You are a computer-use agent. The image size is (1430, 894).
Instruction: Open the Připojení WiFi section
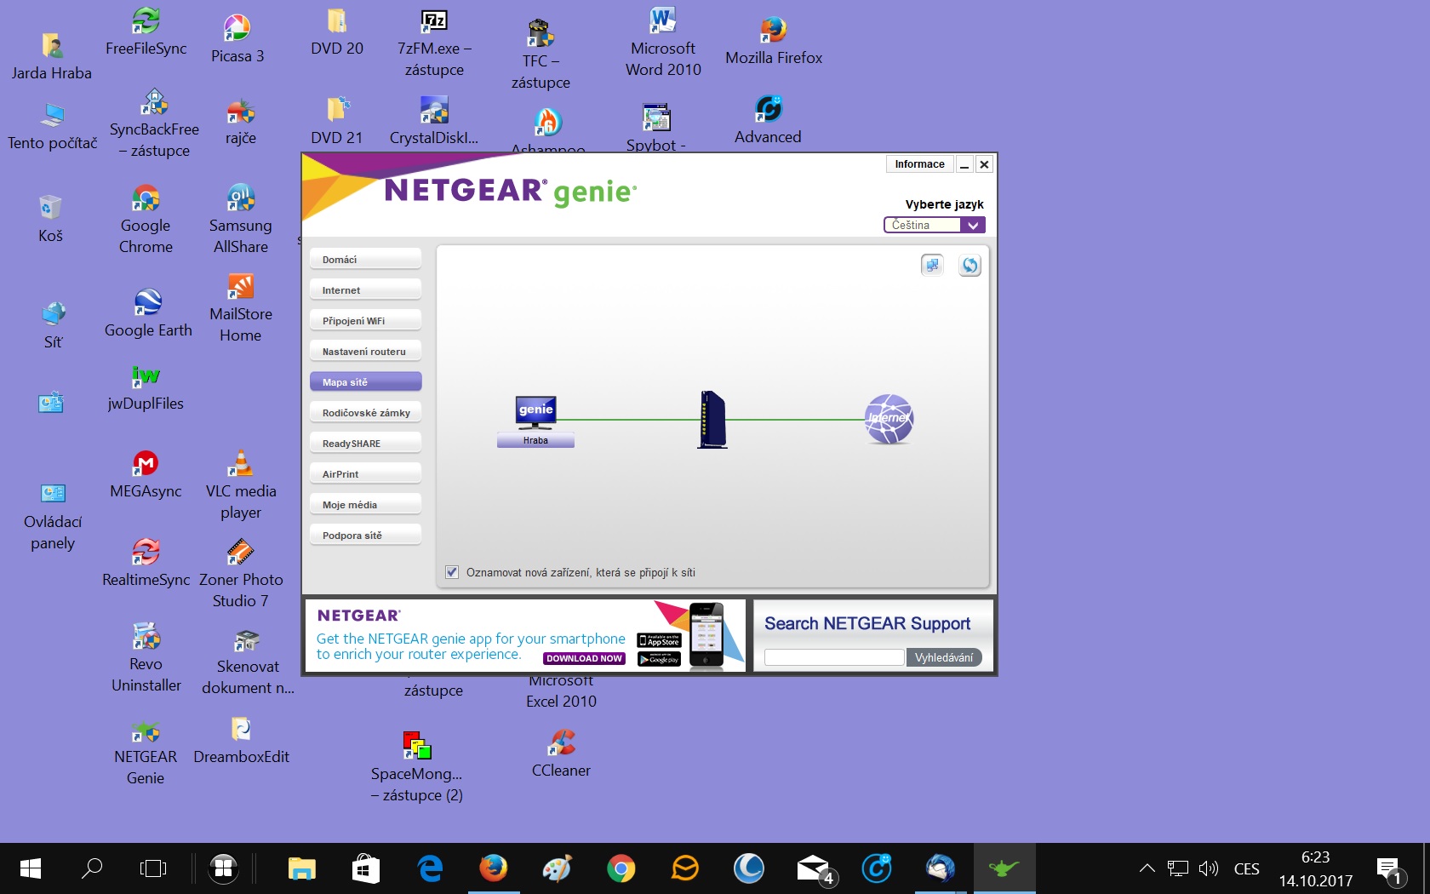tap(365, 321)
